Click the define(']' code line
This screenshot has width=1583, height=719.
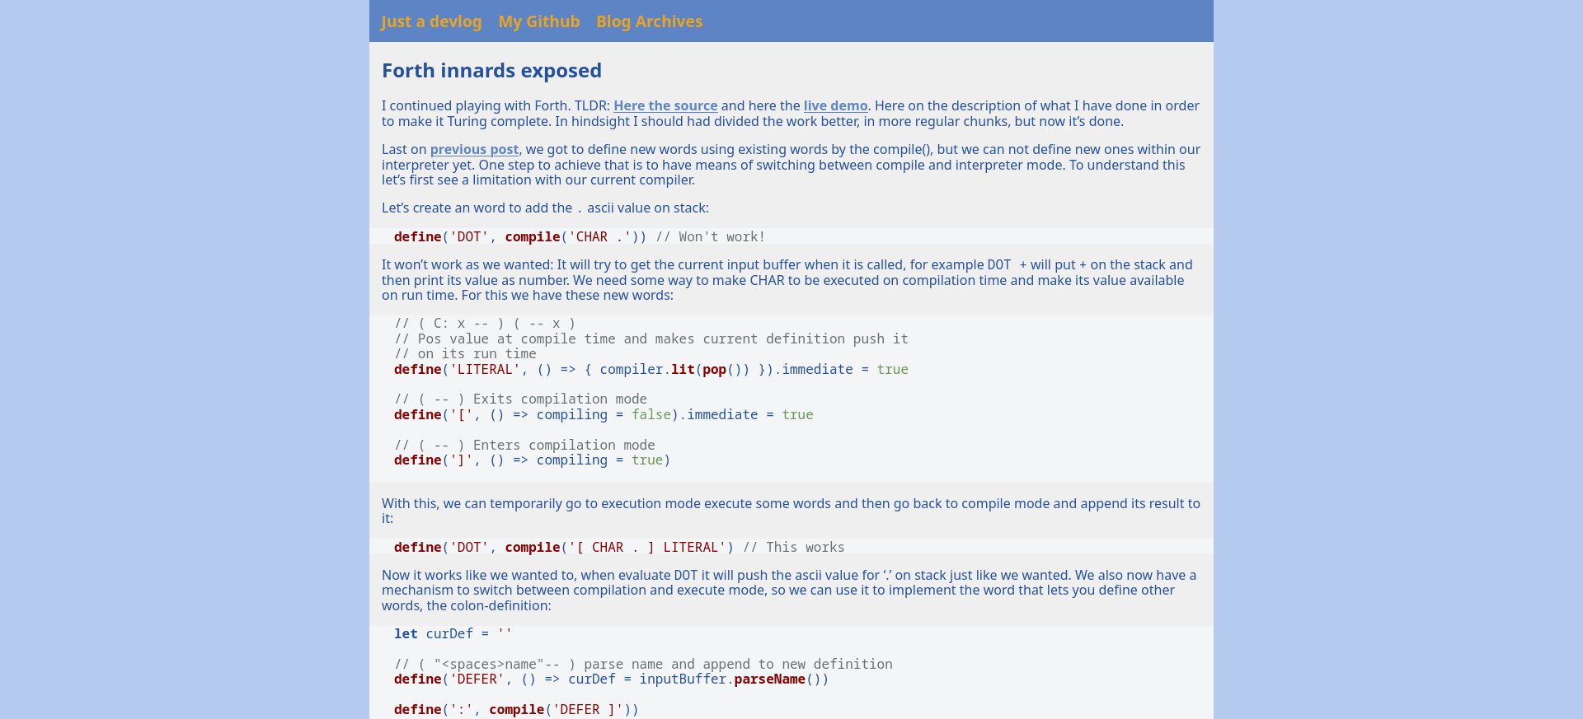tap(533, 460)
